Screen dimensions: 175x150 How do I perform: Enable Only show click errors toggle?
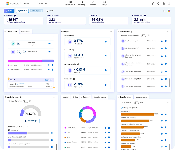click(26, 101)
